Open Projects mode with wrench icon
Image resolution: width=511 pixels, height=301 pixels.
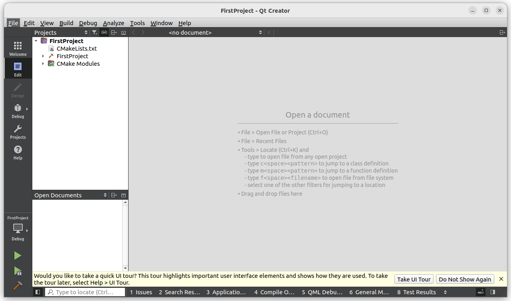coord(18,132)
